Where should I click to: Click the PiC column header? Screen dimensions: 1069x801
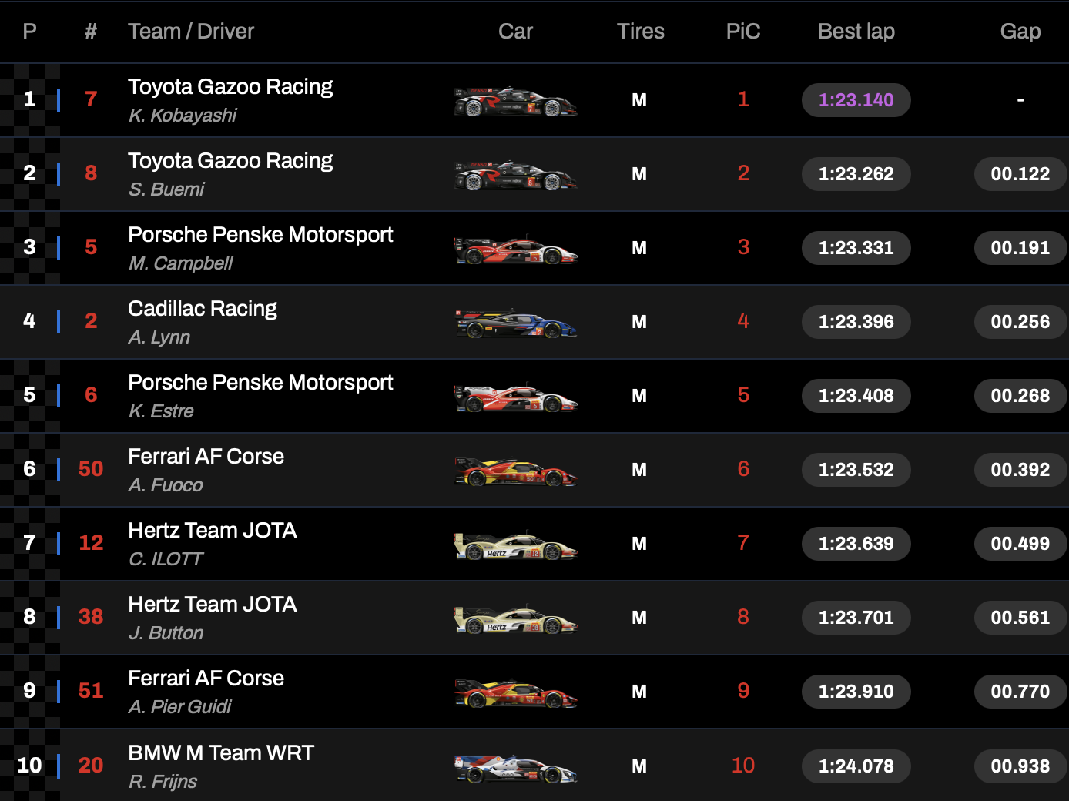click(x=742, y=32)
